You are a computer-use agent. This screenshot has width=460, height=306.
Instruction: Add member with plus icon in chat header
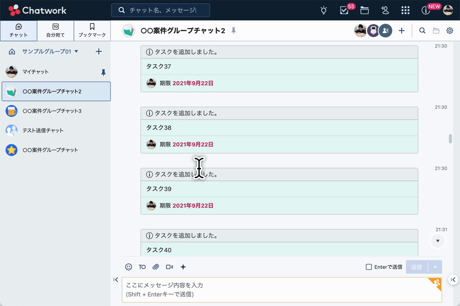click(401, 30)
